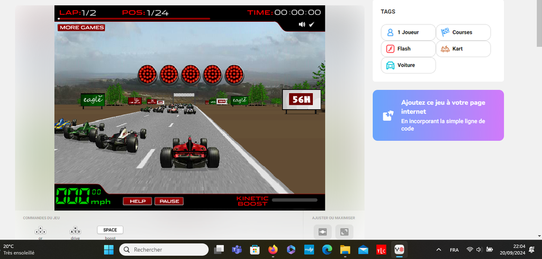
Task: Toggle the checkmark option beside the speaker
Action: click(312, 24)
